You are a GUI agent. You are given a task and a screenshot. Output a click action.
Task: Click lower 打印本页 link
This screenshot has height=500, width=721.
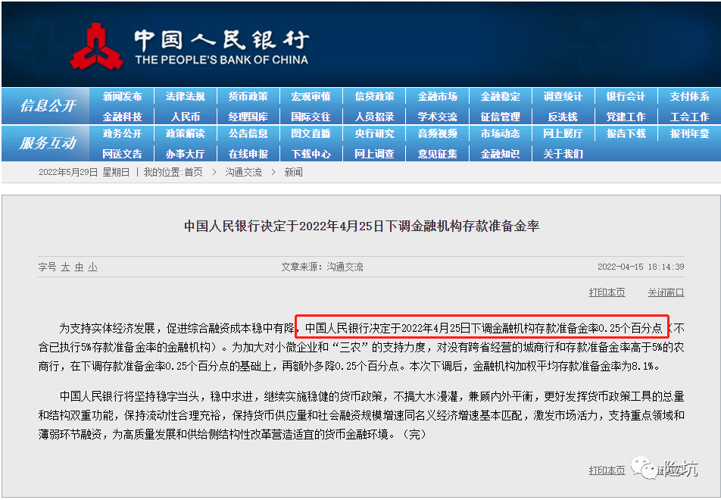point(607,470)
